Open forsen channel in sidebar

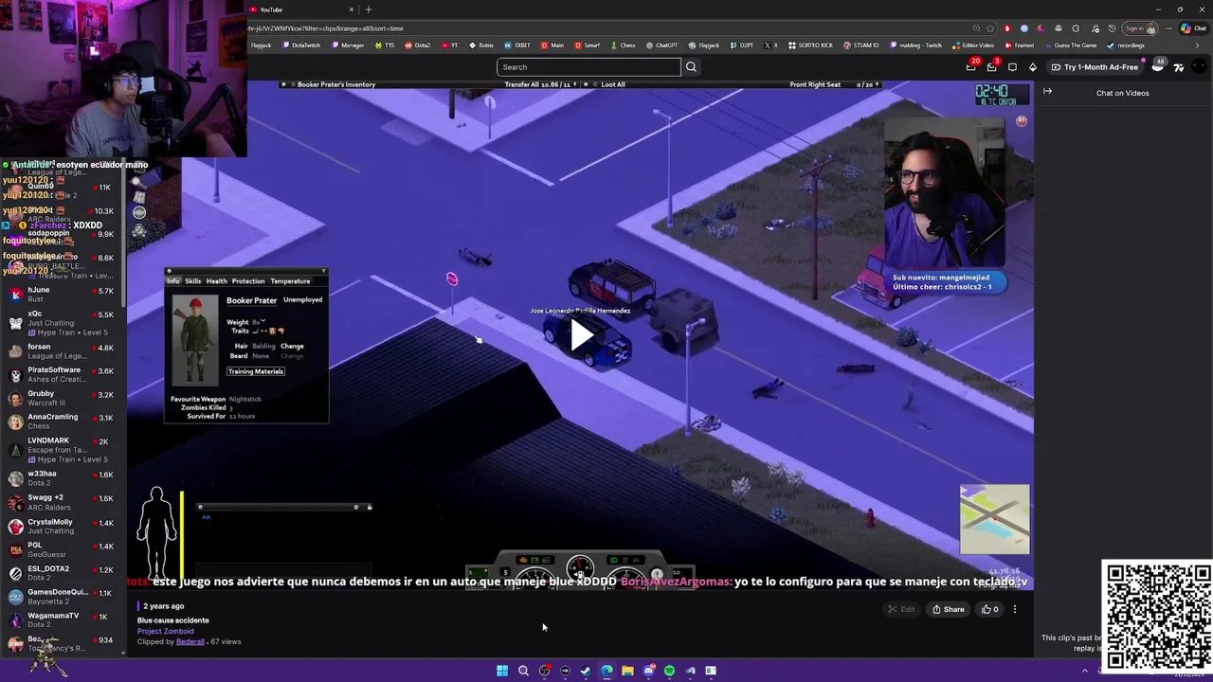pyautogui.click(x=63, y=351)
